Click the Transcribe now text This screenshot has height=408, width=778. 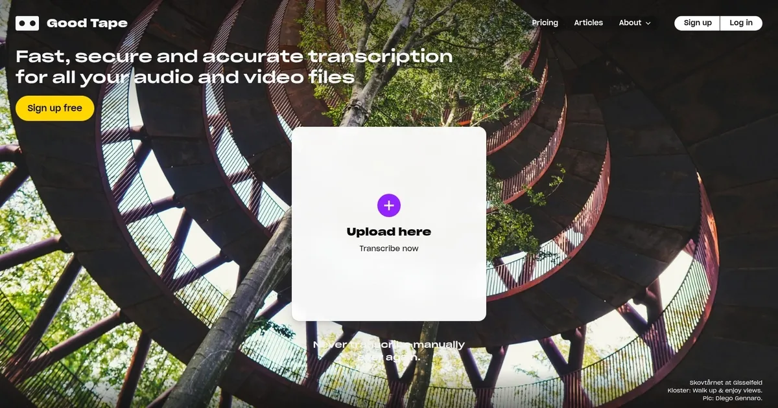[389, 249]
